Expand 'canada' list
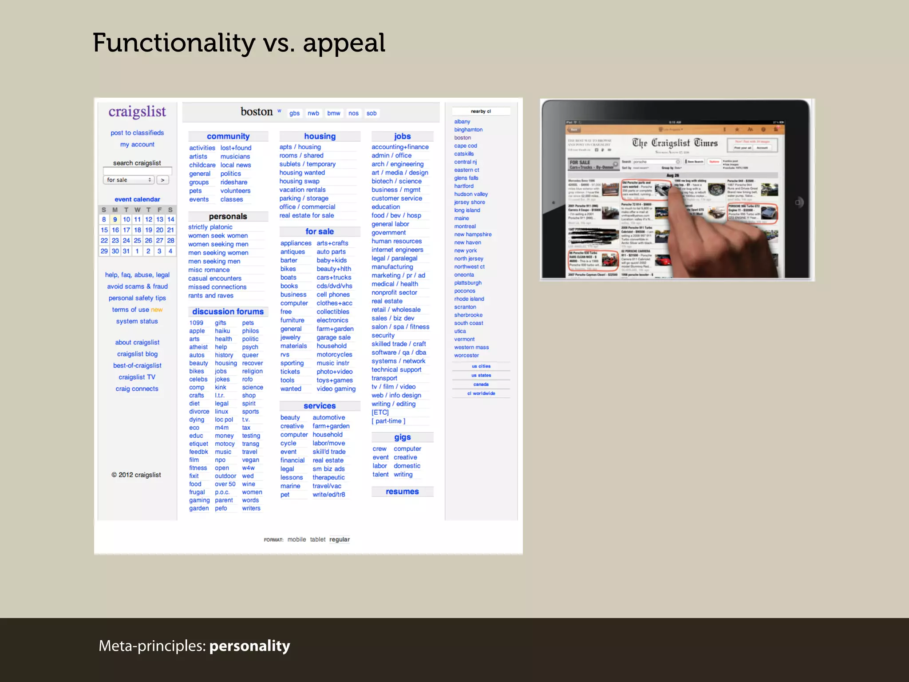Image resolution: width=909 pixels, height=682 pixels. click(x=481, y=385)
